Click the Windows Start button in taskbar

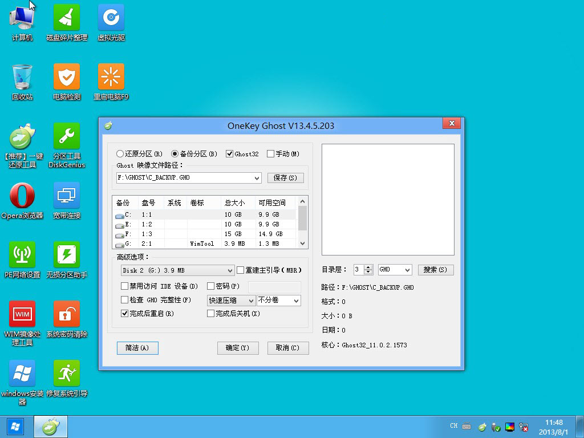[x=15, y=427]
